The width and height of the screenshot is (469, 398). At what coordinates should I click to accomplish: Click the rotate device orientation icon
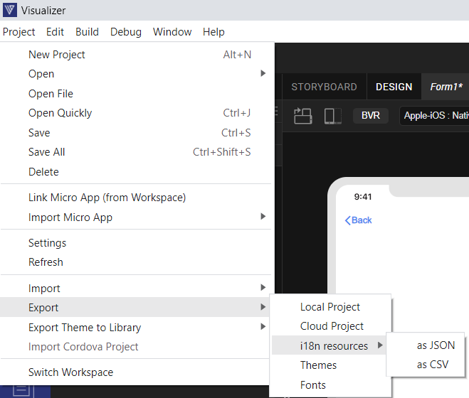point(302,116)
